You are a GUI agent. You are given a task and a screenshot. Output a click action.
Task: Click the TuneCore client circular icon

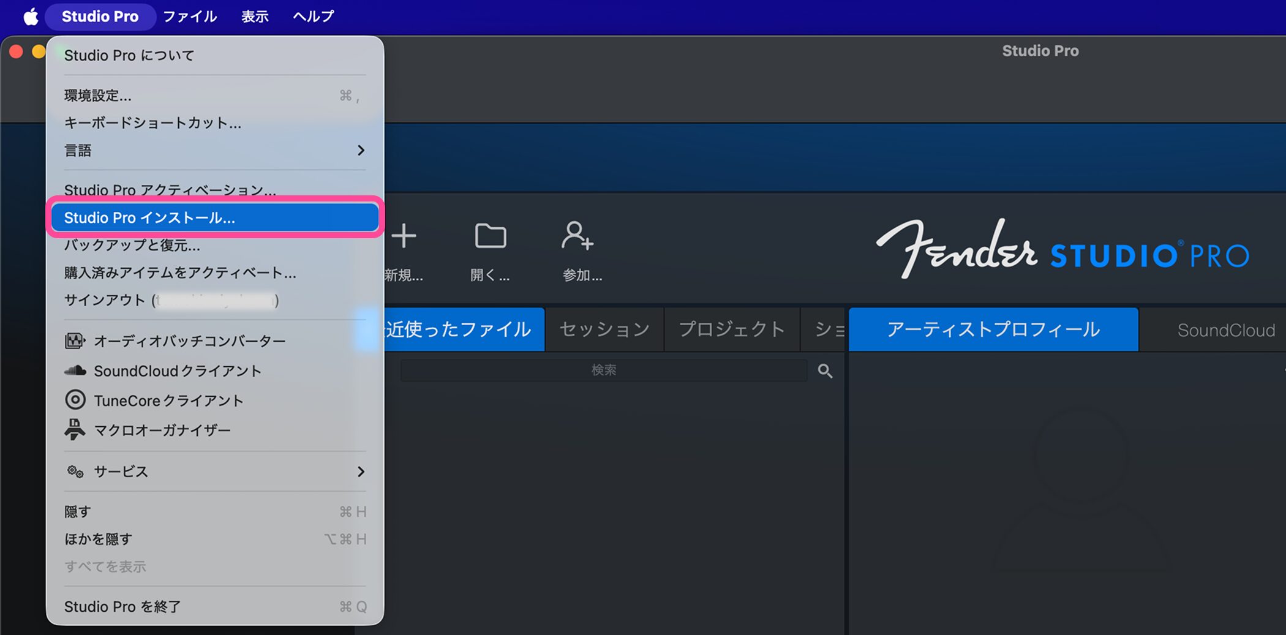pyautogui.click(x=75, y=400)
